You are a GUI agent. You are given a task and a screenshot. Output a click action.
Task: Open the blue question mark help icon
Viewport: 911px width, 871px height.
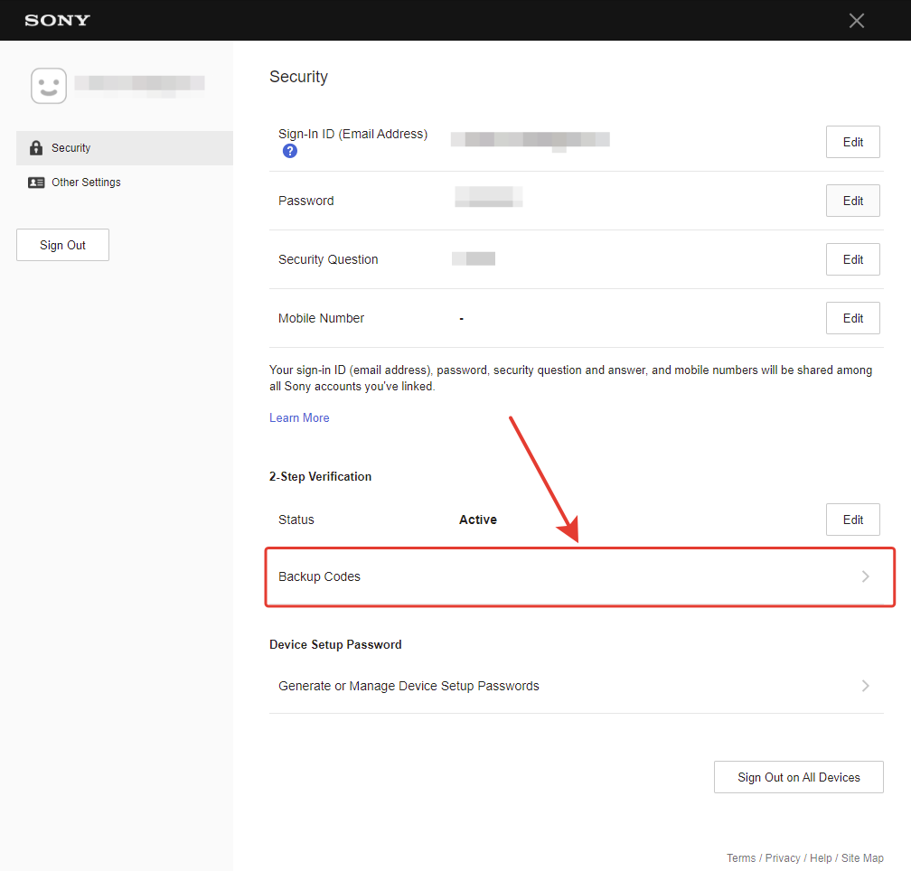[x=290, y=151]
